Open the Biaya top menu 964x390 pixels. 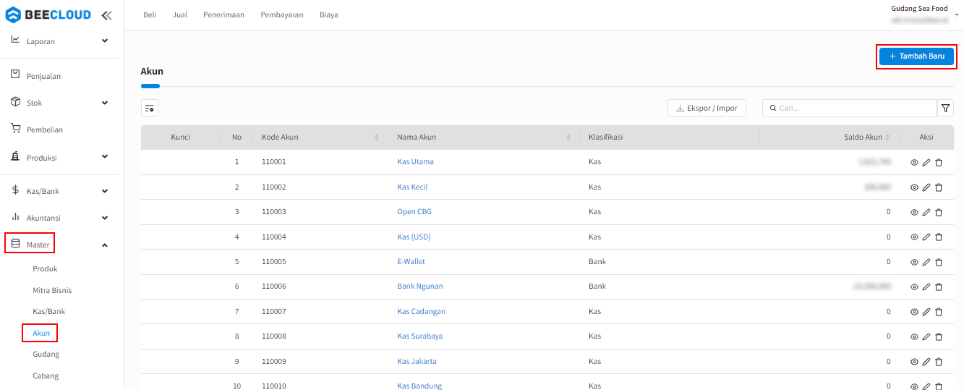click(329, 15)
